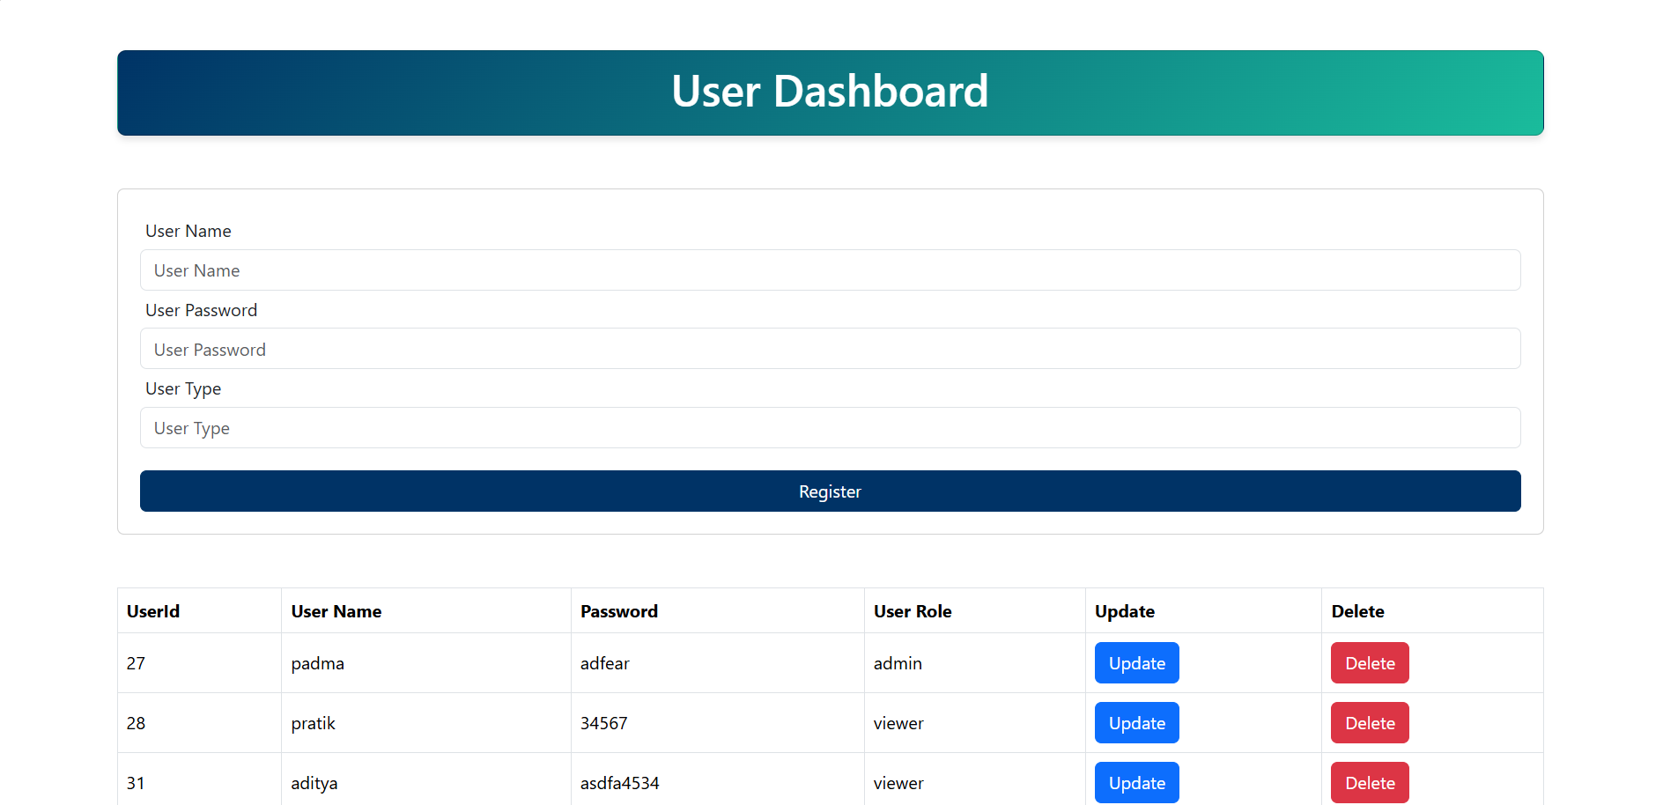This screenshot has width=1663, height=805.
Task: Update the user aditya
Action: tap(1136, 782)
